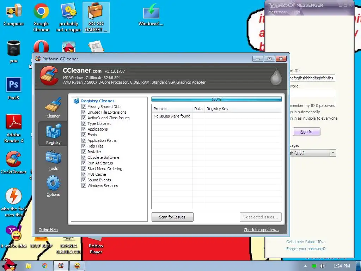Uncheck Missing Shared DLLs

84,107
